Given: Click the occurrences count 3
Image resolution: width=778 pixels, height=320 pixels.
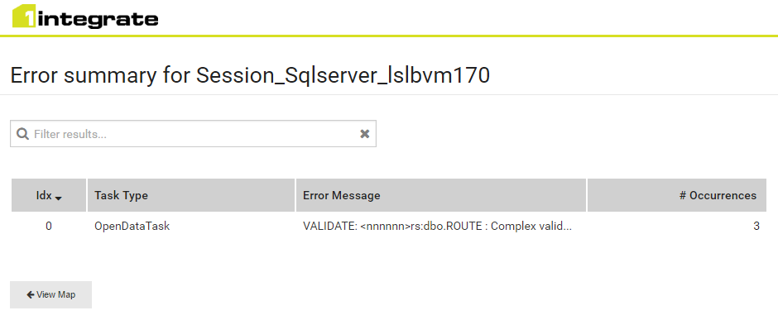Looking at the screenshot, I should point(756,227).
